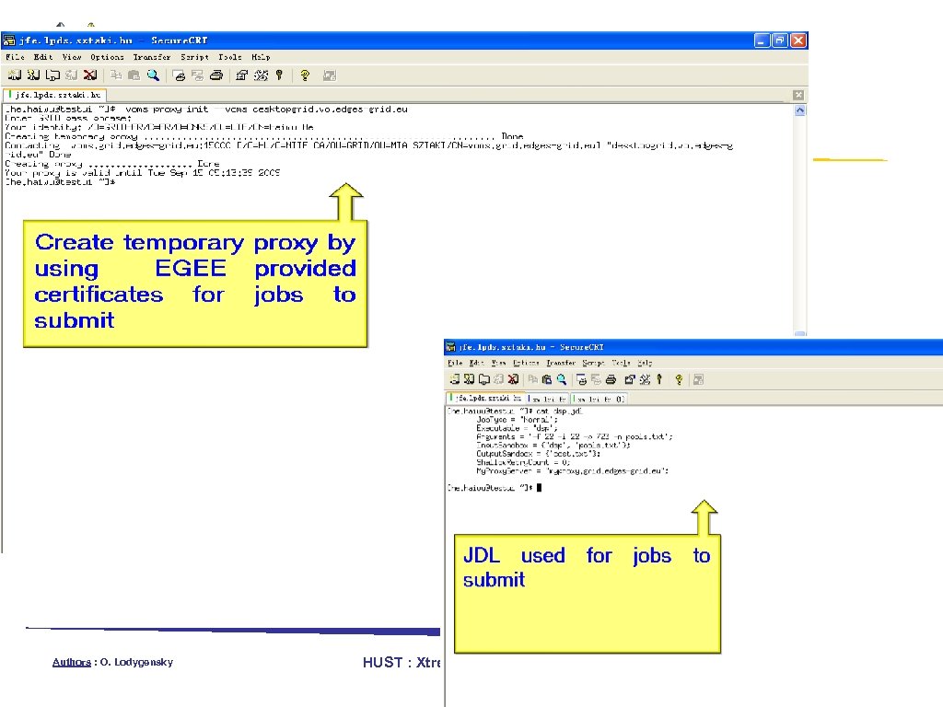This screenshot has height=707, width=943.
Task: Open Transfer menu in lower SecureCRT window
Action: pyautogui.click(x=561, y=363)
